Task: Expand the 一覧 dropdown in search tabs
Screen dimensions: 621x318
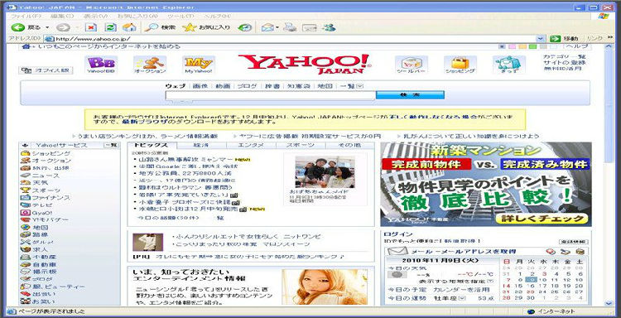Action: (x=359, y=86)
